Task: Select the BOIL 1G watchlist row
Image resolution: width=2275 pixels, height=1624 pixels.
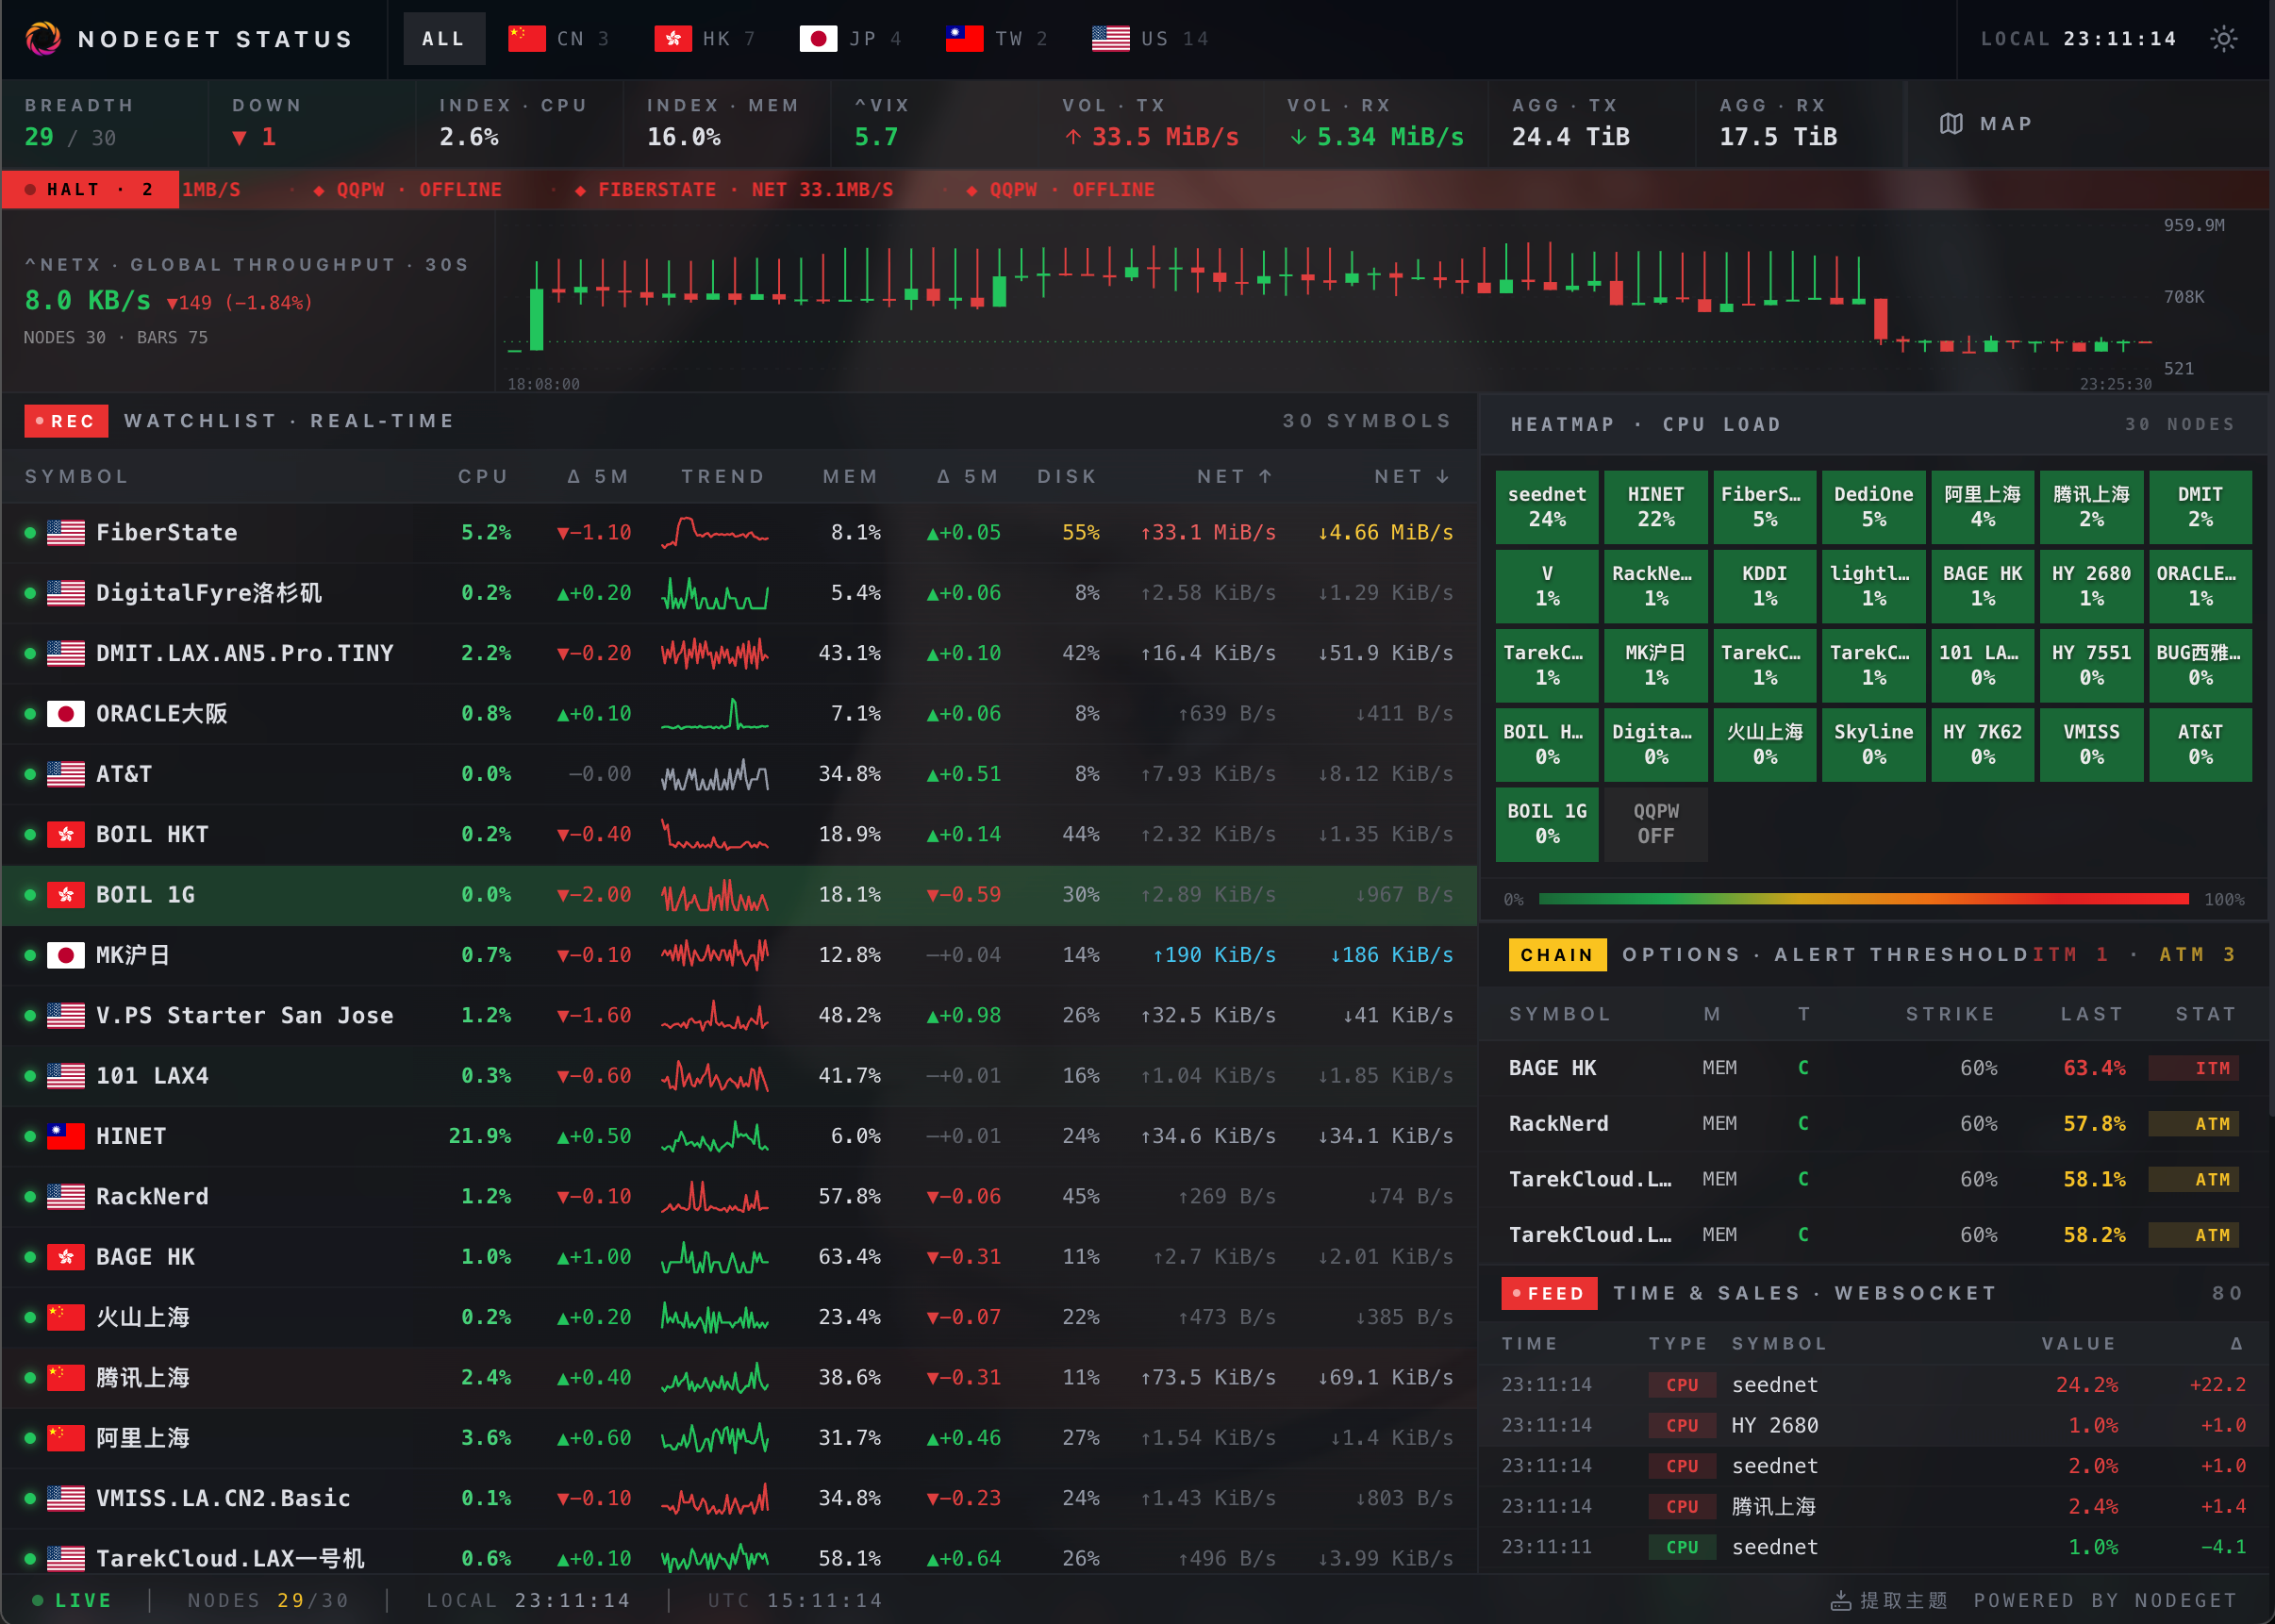Action: [x=739, y=895]
